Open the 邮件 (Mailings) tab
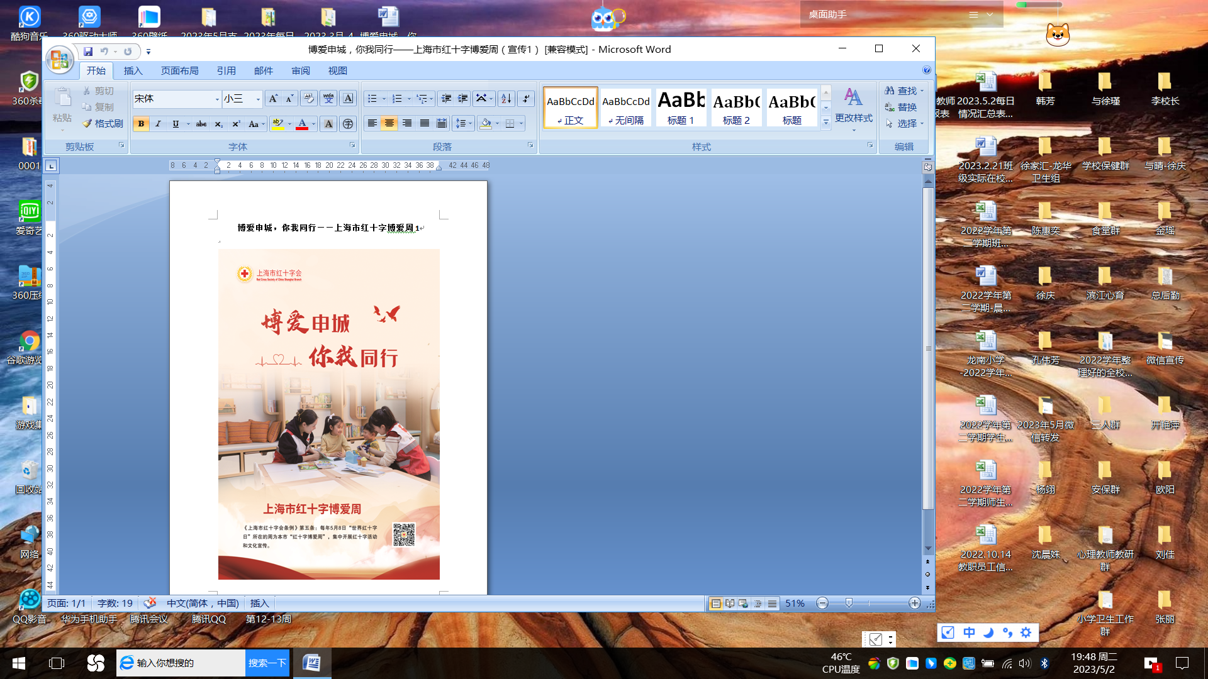The height and width of the screenshot is (679, 1208). click(x=263, y=70)
